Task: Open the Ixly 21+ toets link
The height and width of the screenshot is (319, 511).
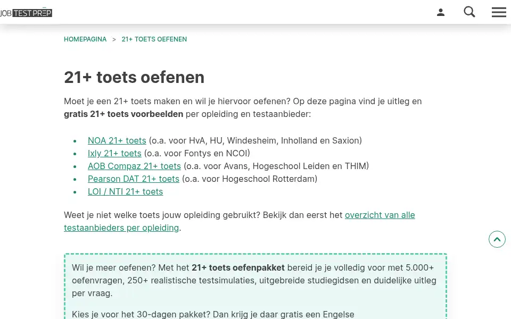Action: [114, 153]
